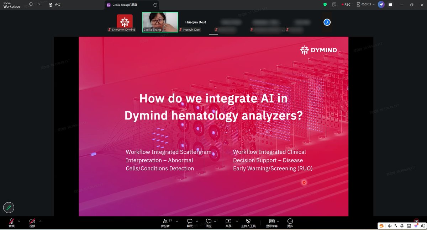
Task: Start video with the 视频 button
Action: tap(32, 223)
